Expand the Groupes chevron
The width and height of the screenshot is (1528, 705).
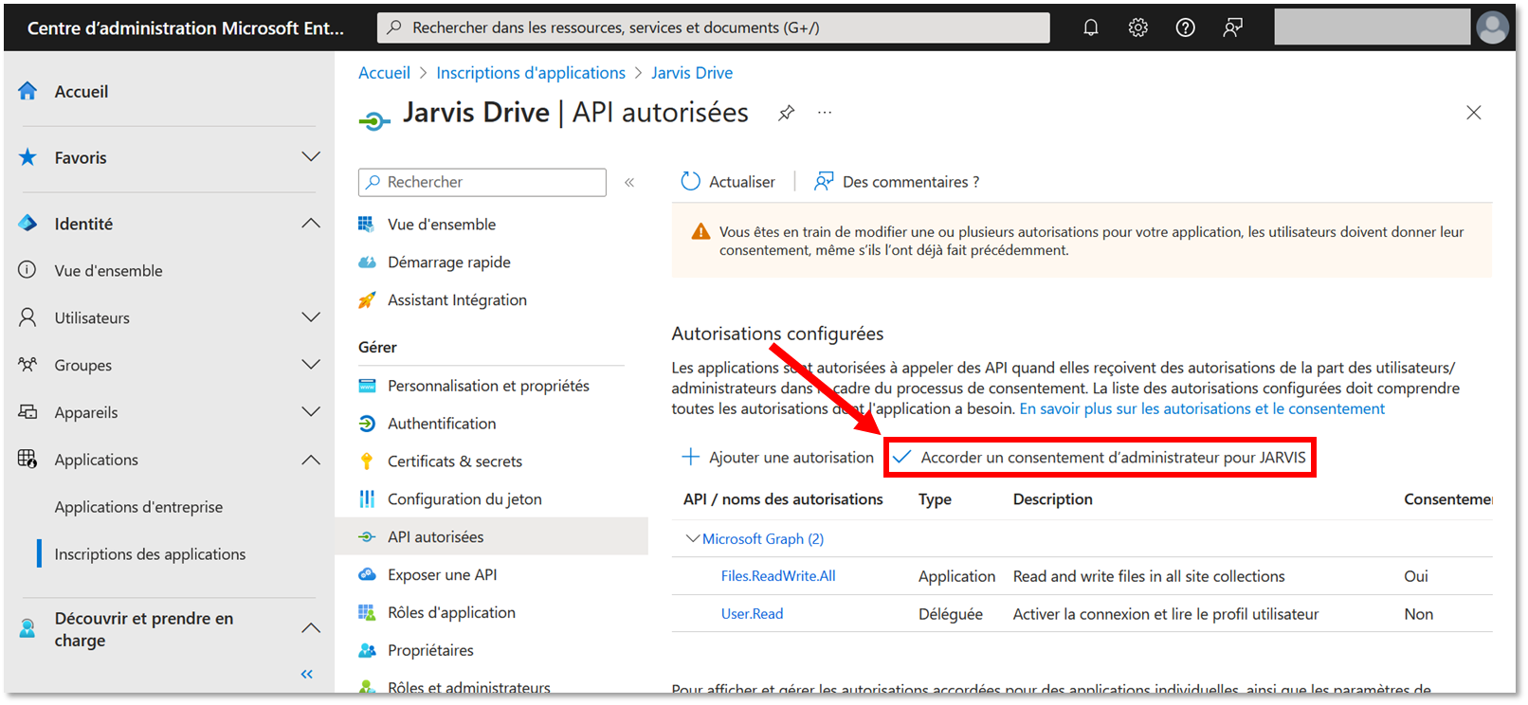310,365
